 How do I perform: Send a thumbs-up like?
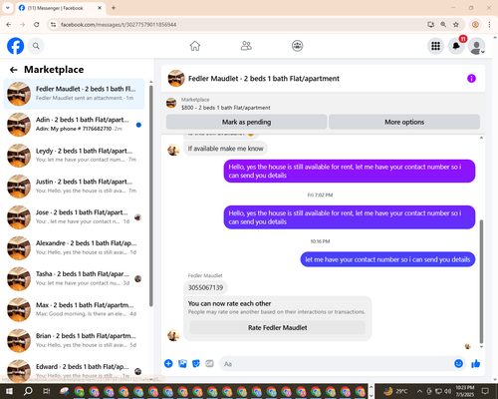click(x=476, y=363)
